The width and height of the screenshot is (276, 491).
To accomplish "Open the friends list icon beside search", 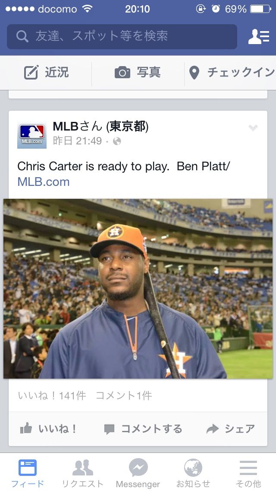I will 258,37.
